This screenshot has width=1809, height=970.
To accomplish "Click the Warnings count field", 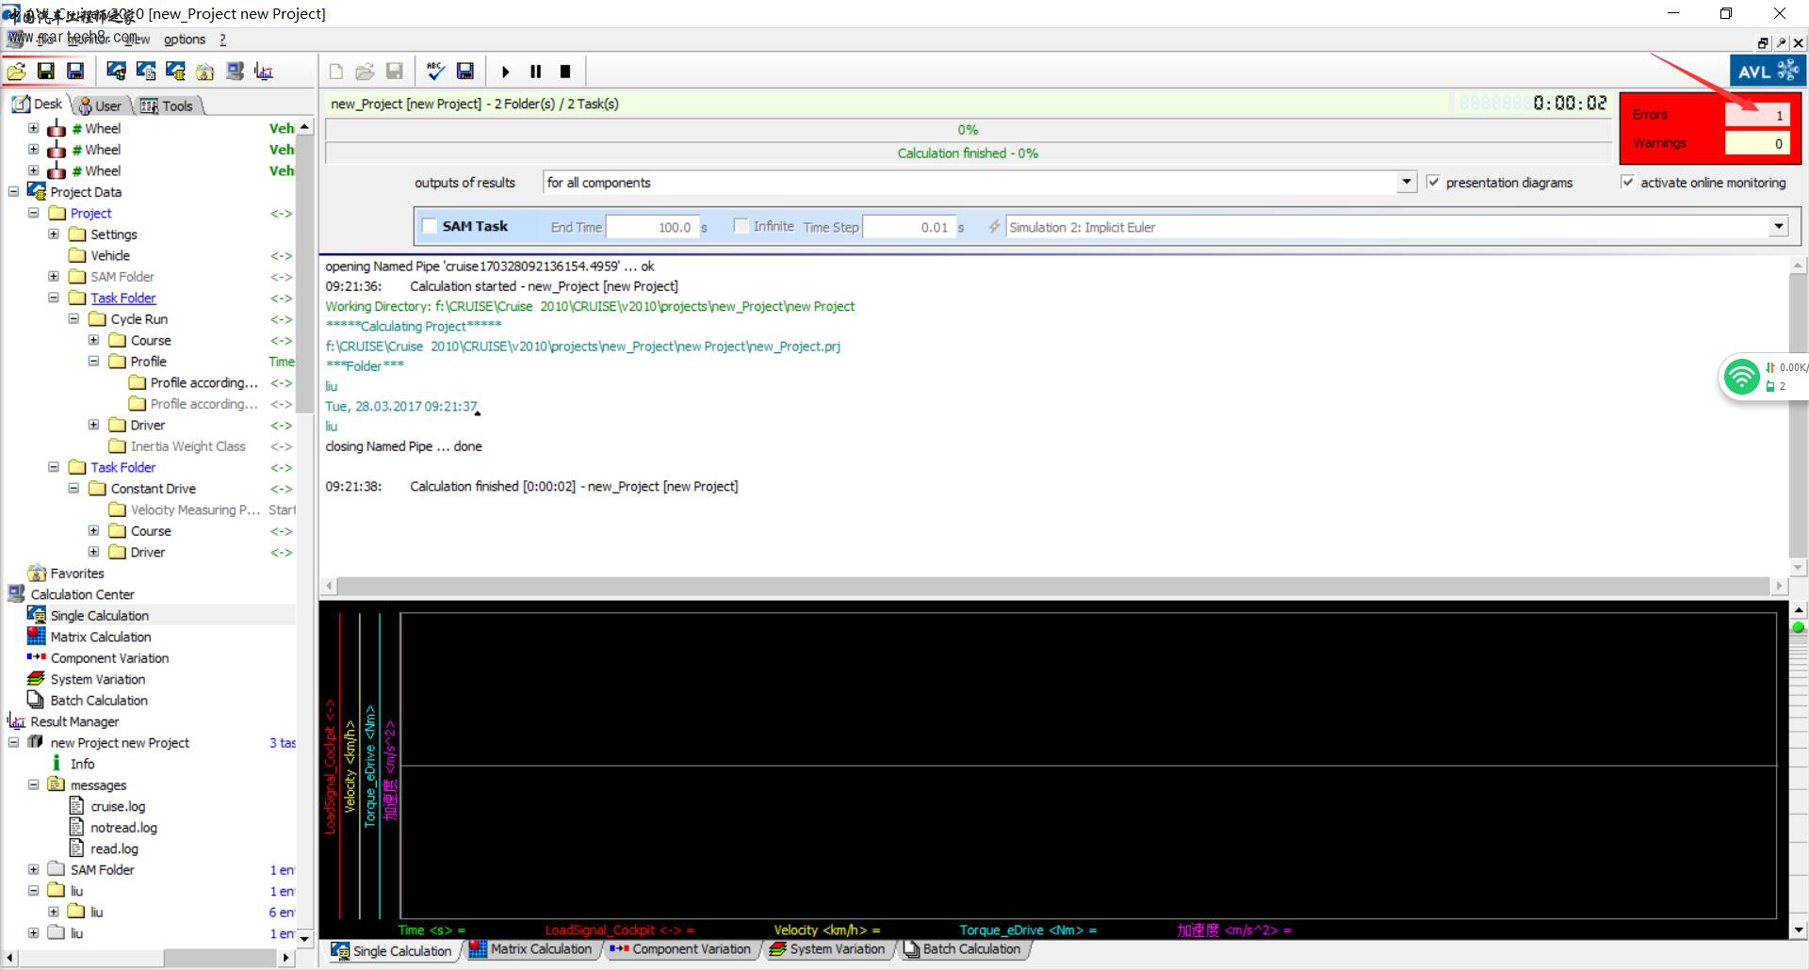I will (x=1756, y=143).
